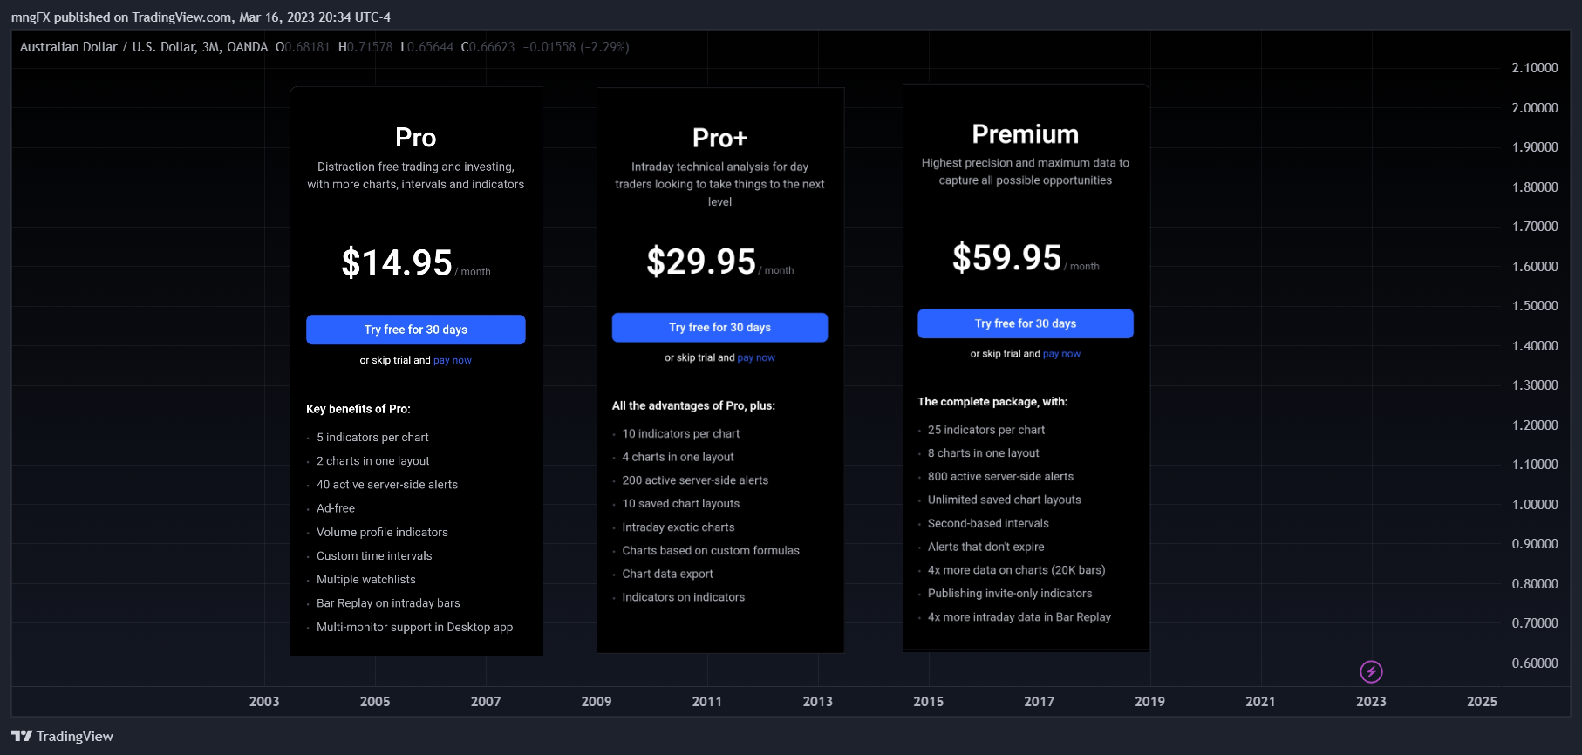Click the 1.00000 price axis label
Screen dimensions: 1582x755
click(x=1535, y=505)
